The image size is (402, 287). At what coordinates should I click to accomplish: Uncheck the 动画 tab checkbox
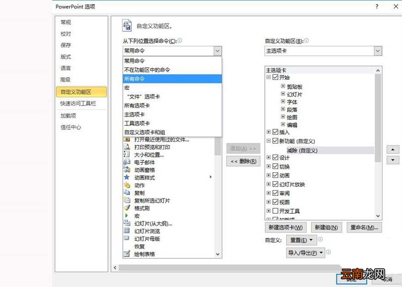point(275,175)
